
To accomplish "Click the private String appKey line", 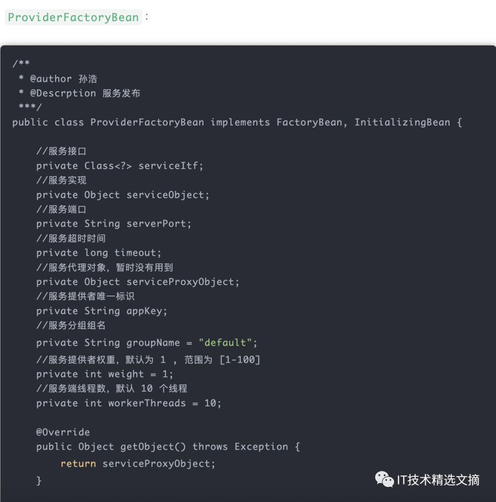I will [x=101, y=311].
